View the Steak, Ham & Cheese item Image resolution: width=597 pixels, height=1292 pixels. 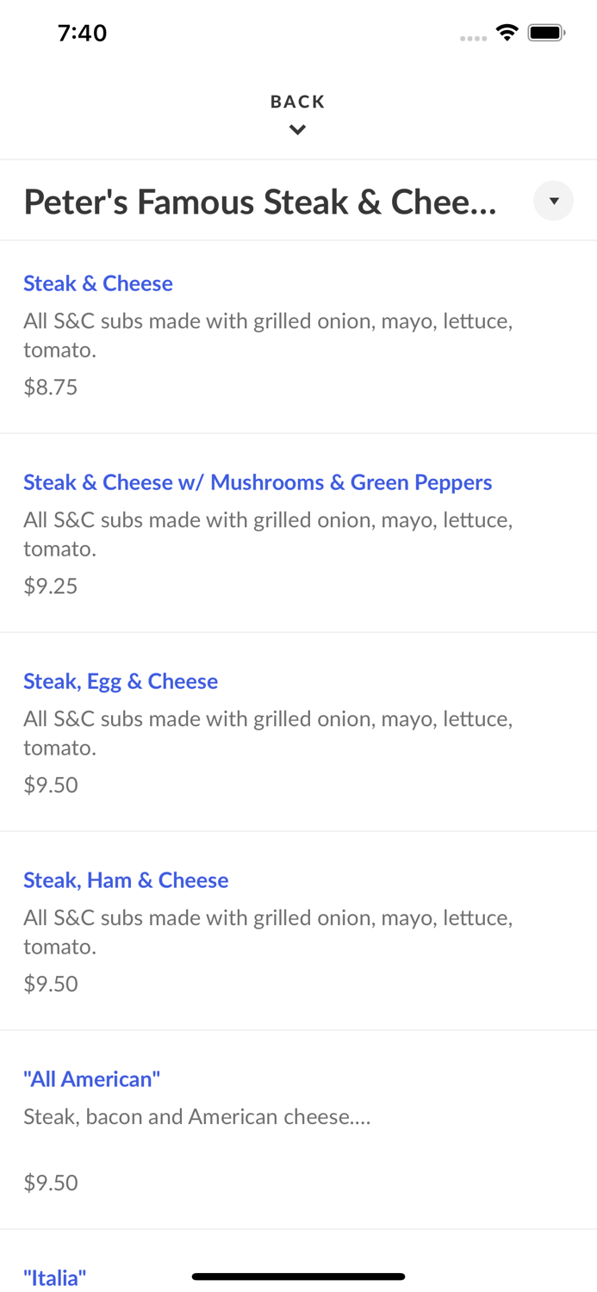126,880
